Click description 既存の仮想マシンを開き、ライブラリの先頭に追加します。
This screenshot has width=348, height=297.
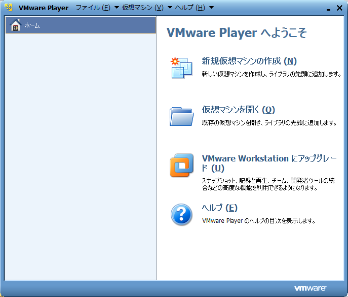coord(269,122)
